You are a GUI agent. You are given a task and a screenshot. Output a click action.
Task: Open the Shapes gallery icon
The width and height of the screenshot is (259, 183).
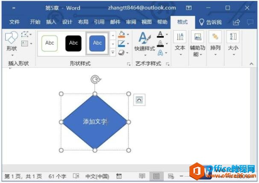(12, 38)
